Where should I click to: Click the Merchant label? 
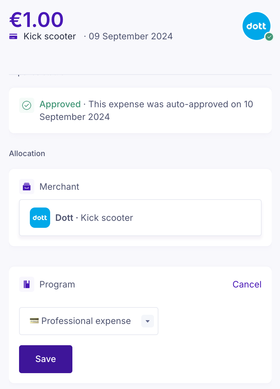click(59, 187)
